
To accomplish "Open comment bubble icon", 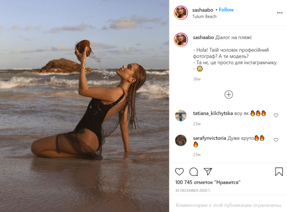I will pyautogui.click(x=194, y=172).
